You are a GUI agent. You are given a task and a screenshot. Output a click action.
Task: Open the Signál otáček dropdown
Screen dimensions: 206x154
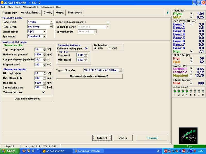[45, 31]
